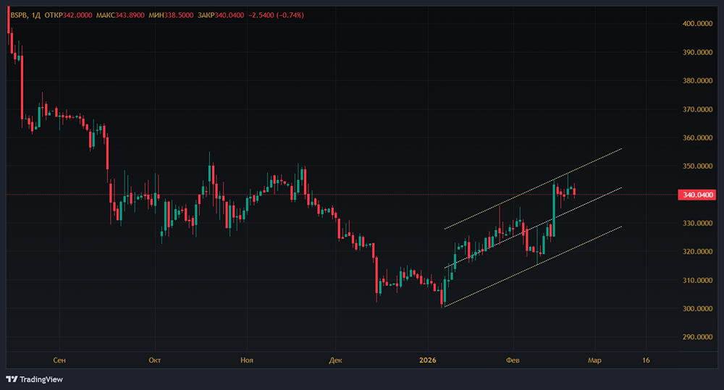The height and width of the screenshot is (390, 724).
Task: Click the ЗАКР 340.0400 close value
Action: (x=221, y=15)
